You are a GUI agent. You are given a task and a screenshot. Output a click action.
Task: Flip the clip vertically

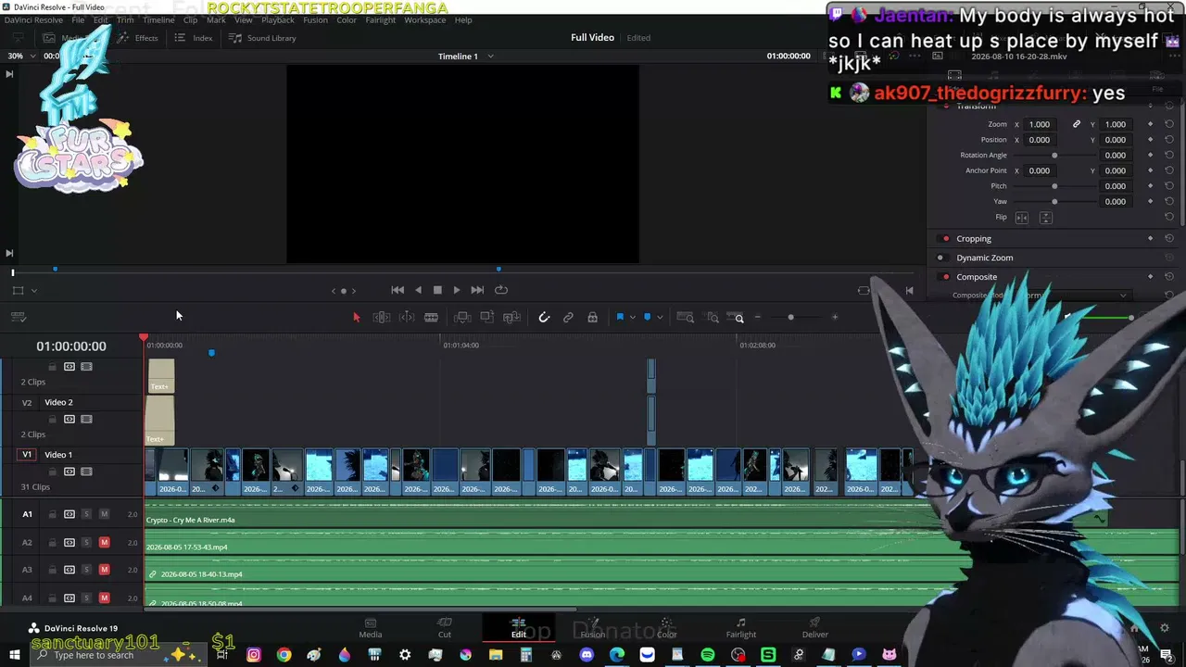1045,218
